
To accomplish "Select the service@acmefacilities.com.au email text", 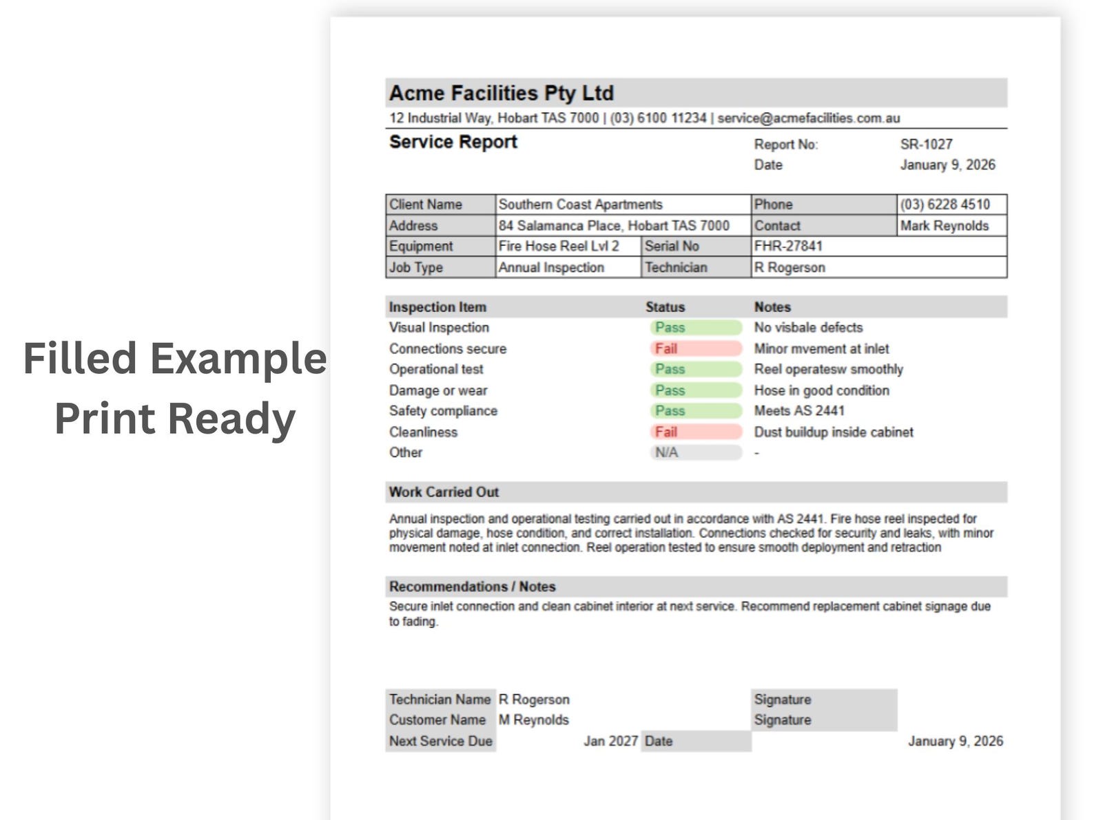I will (x=809, y=118).
